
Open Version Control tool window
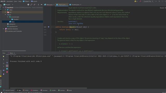(9, 90)
